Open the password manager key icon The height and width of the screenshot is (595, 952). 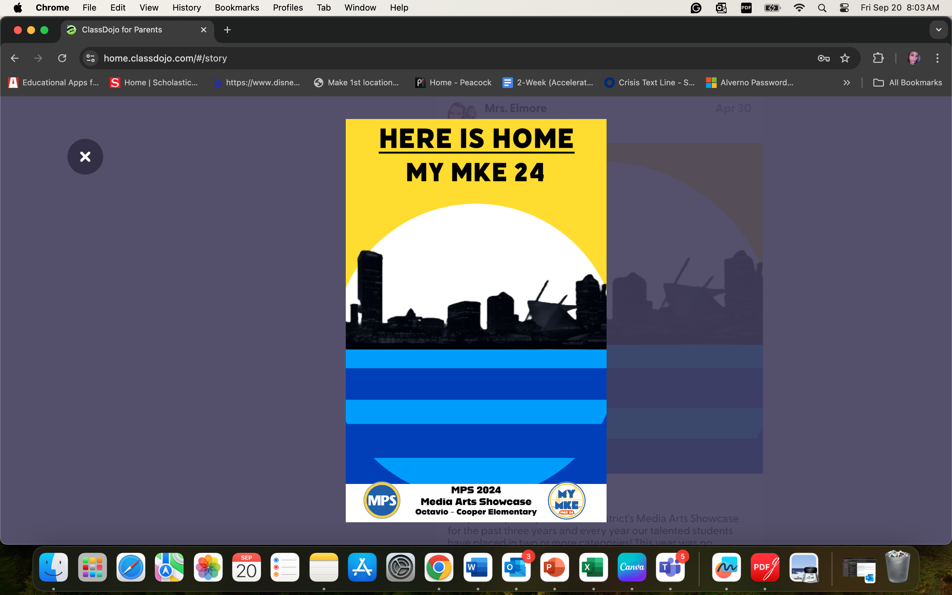point(823,58)
